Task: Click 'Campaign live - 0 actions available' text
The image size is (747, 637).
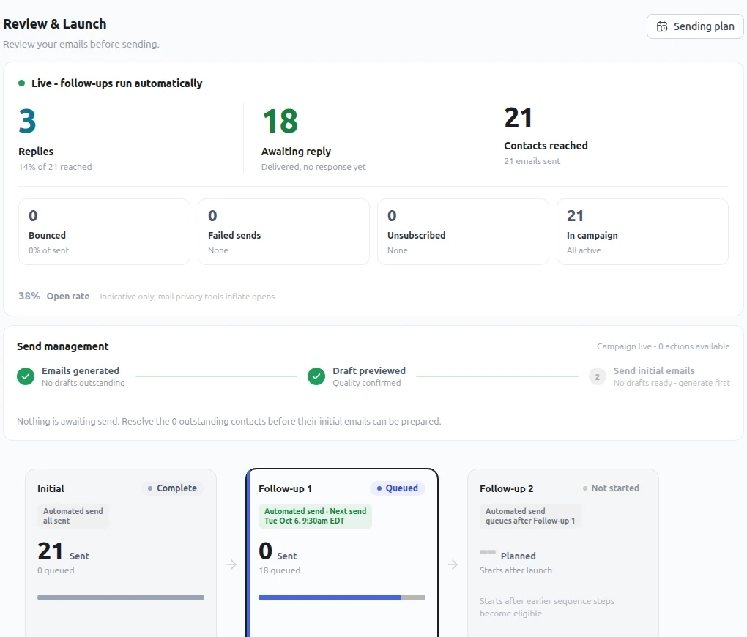Action: tap(664, 346)
